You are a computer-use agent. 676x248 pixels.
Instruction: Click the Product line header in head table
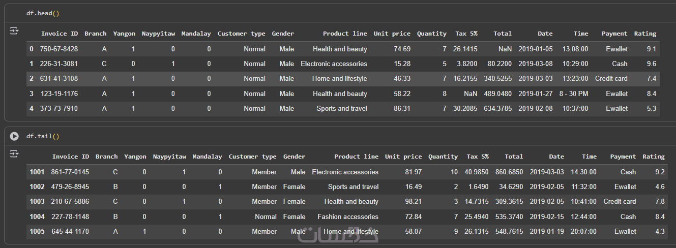(344, 34)
